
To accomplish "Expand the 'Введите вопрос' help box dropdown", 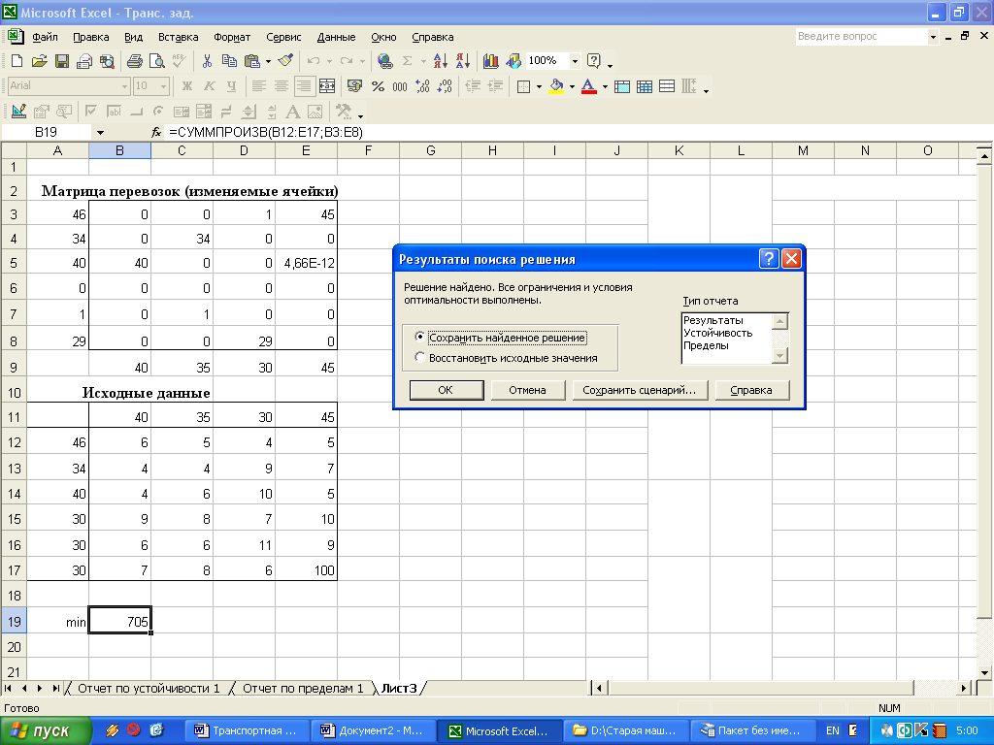I will pos(933,37).
